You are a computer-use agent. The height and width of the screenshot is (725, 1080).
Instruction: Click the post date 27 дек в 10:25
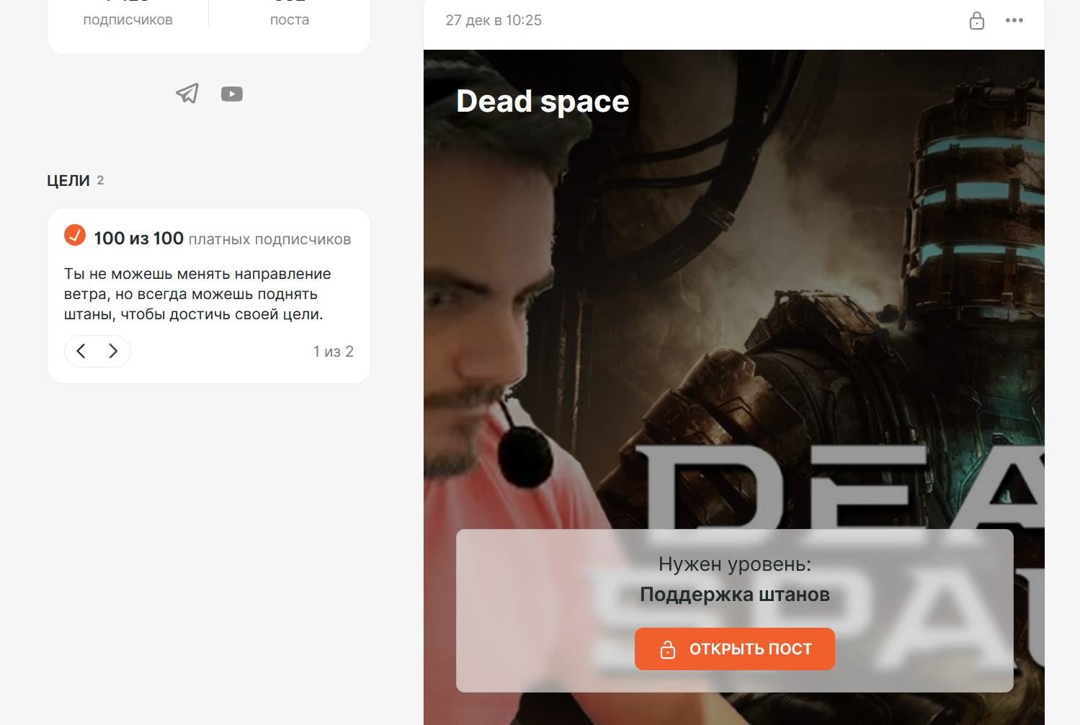494,20
